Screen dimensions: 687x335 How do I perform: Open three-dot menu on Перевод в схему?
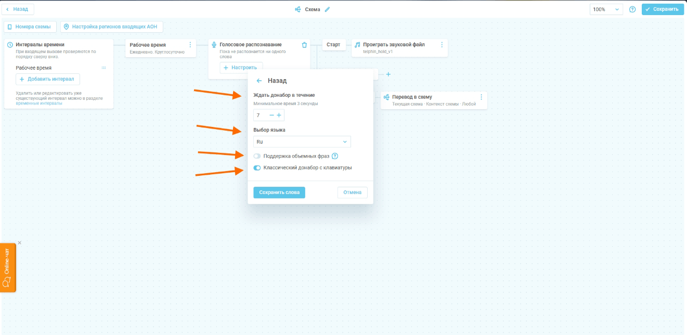pos(481,97)
